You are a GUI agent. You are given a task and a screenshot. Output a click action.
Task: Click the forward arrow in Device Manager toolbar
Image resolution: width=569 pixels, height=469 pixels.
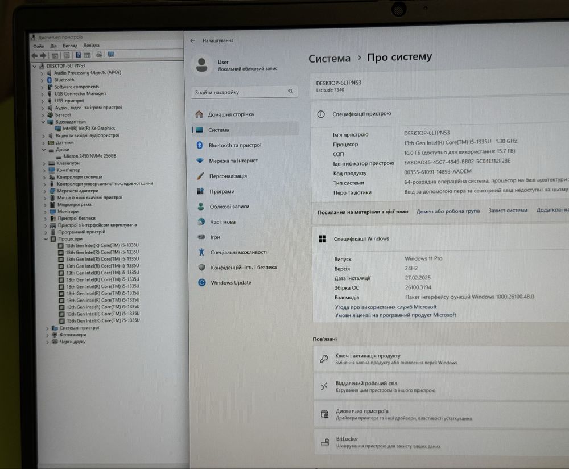[x=43, y=56]
